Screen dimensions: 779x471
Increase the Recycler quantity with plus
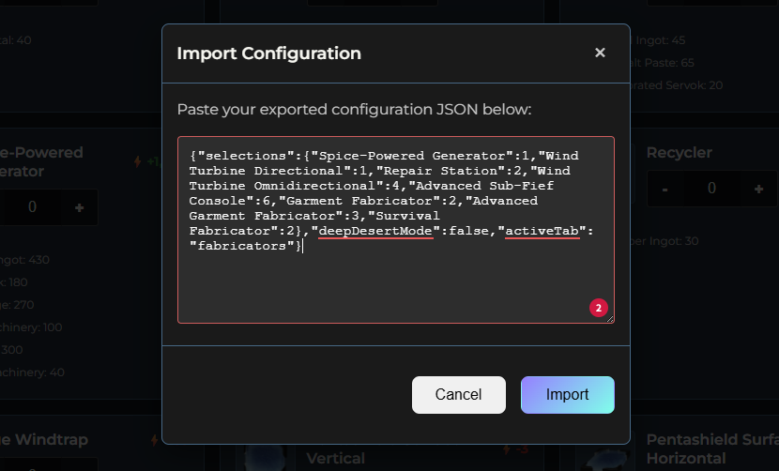click(758, 189)
